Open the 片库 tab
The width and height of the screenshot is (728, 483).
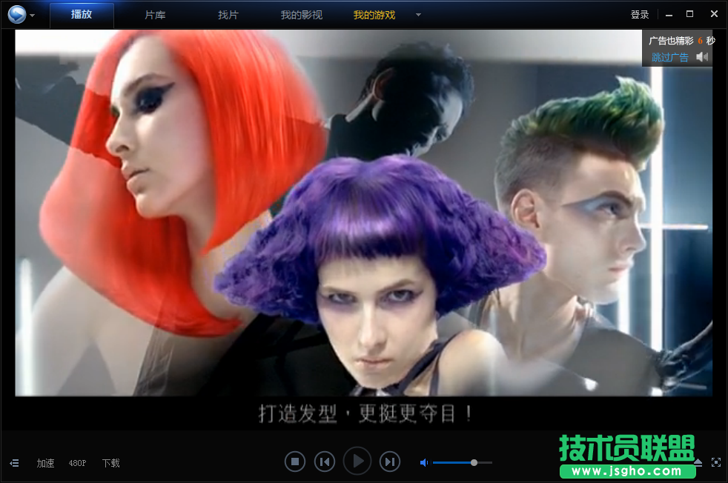pyautogui.click(x=155, y=15)
